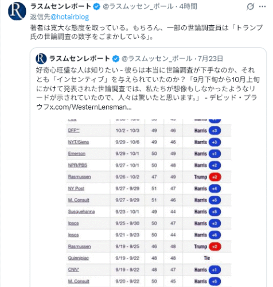Open the NYT/Siena poll link
273x287 pixels.
click(x=79, y=142)
